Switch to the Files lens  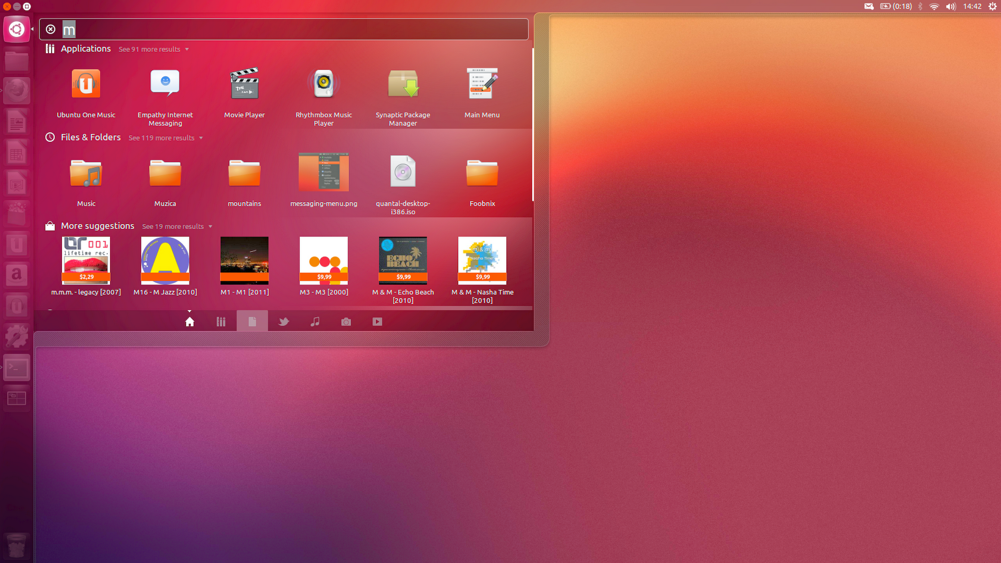tap(252, 322)
